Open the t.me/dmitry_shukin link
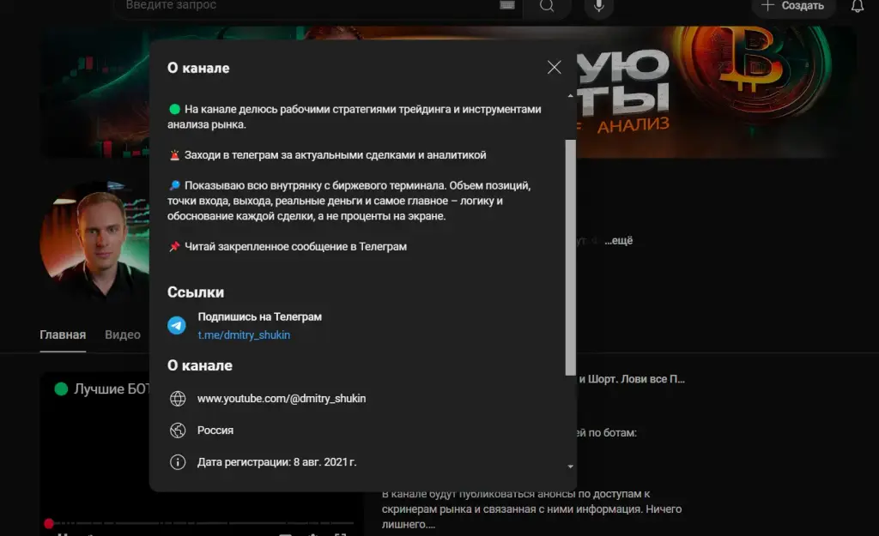Screen dimensions: 879x536 (244, 335)
